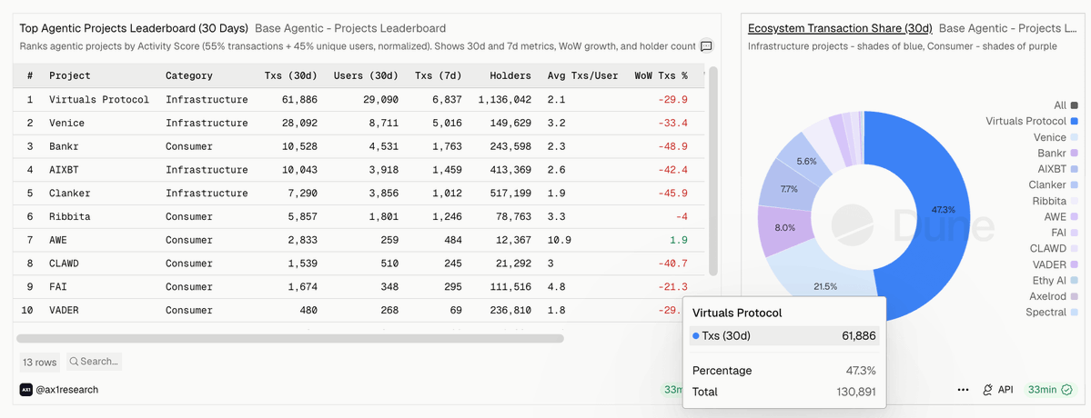
Task: Toggle the Bankr legend entry
Action: pos(1057,153)
